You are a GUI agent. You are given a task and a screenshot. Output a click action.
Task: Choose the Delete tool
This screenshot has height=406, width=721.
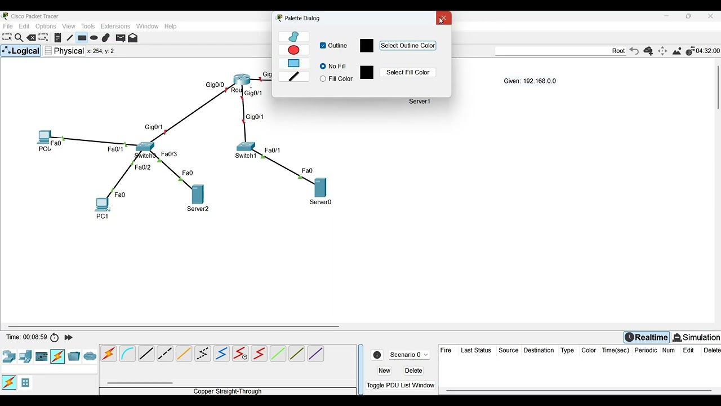pos(32,38)
